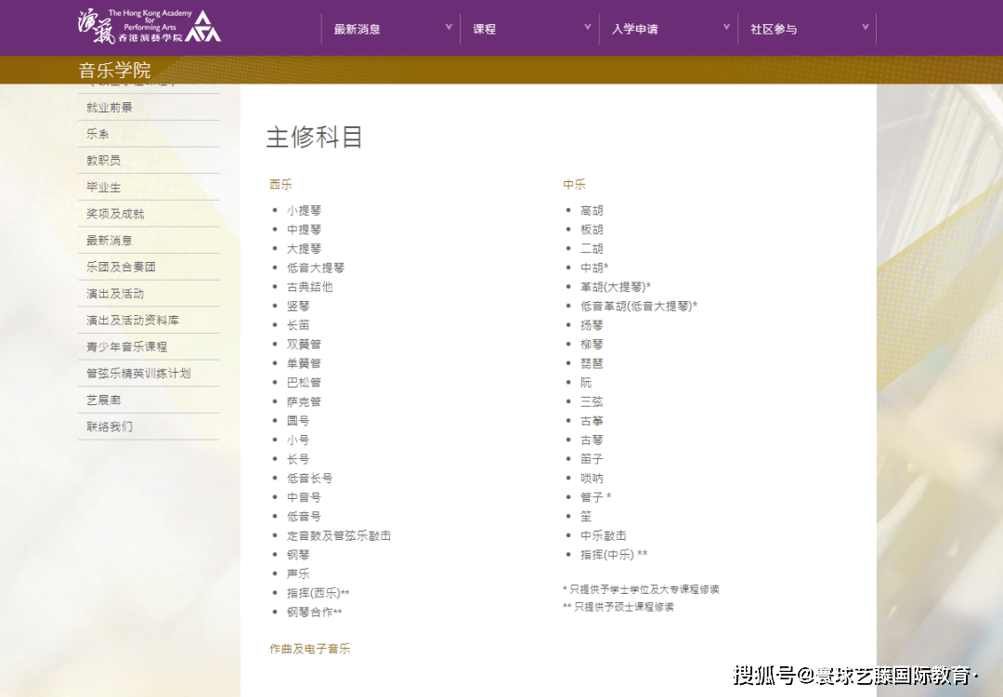
Task: Select 萨克管 in the list
Action: [304, 402]
